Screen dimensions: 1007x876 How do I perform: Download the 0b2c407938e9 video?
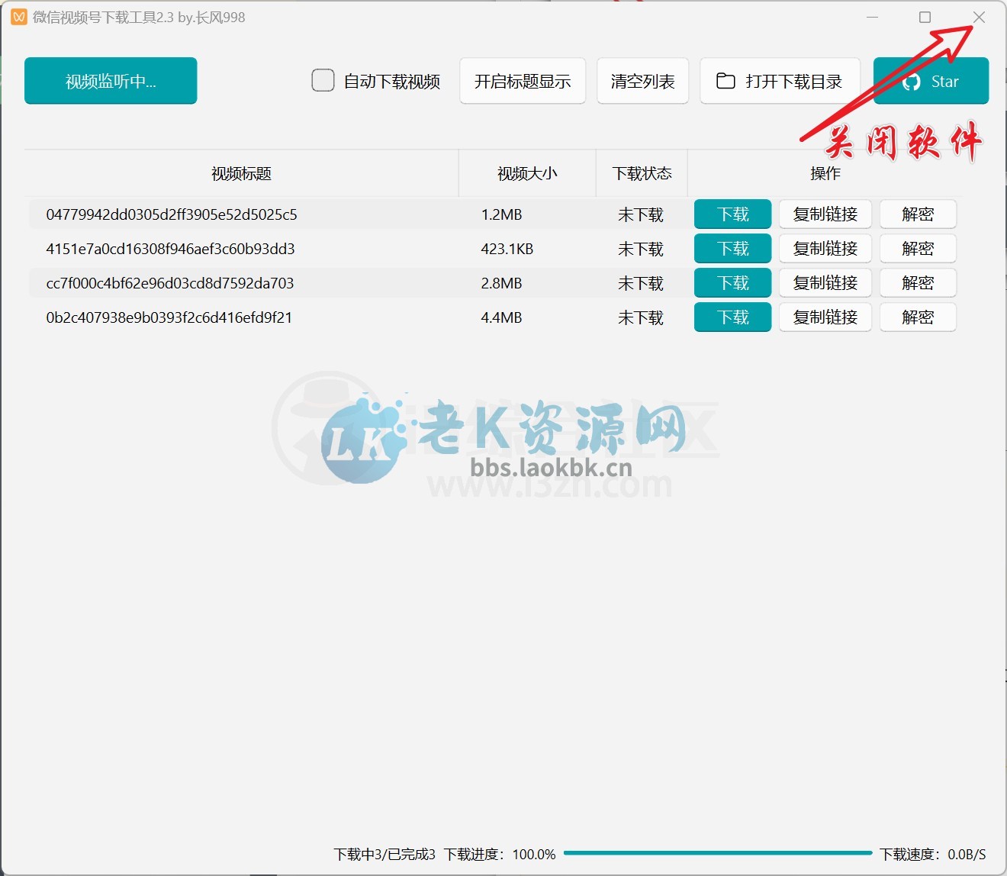(x=733, y=317)
